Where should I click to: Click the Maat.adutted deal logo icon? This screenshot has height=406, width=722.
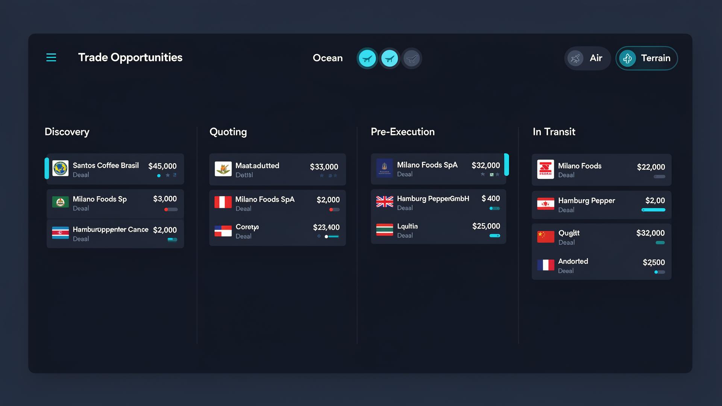coord(223,169)
